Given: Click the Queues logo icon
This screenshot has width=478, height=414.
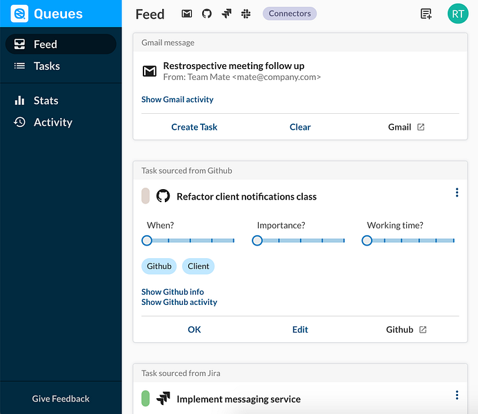Looking at the screenshot, I should point(19,13).
